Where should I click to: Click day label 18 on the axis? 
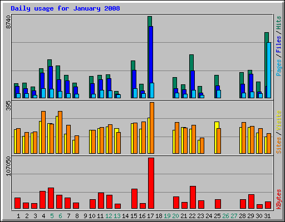pyautogui.click(x=159, y=216)
